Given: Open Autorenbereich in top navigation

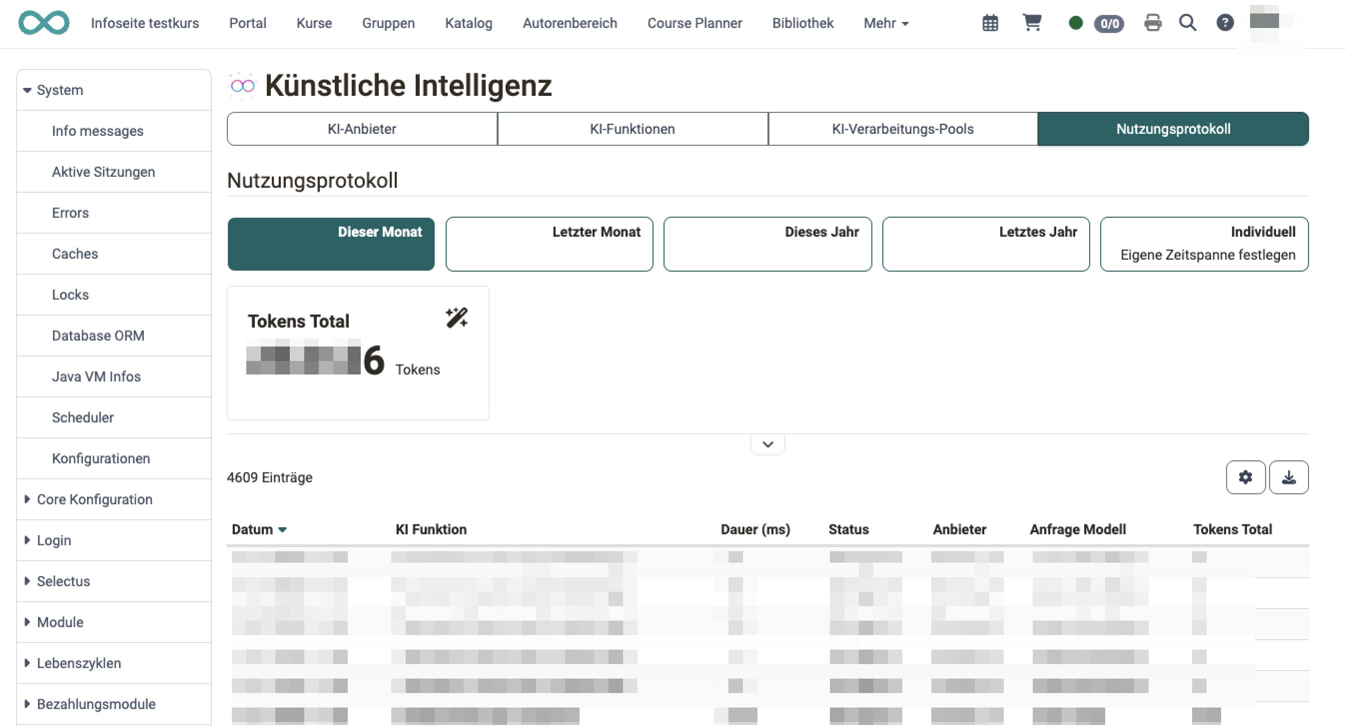Looking at the screenshot, I should (x=570, y=23).
